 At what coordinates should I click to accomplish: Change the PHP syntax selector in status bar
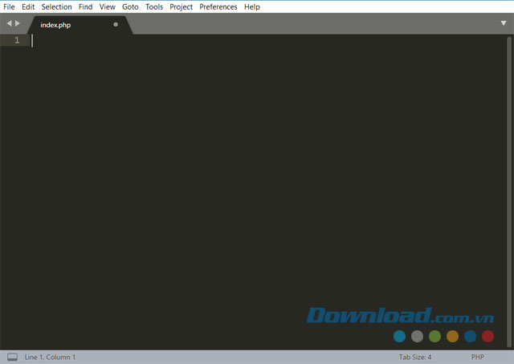click(478, 357)
